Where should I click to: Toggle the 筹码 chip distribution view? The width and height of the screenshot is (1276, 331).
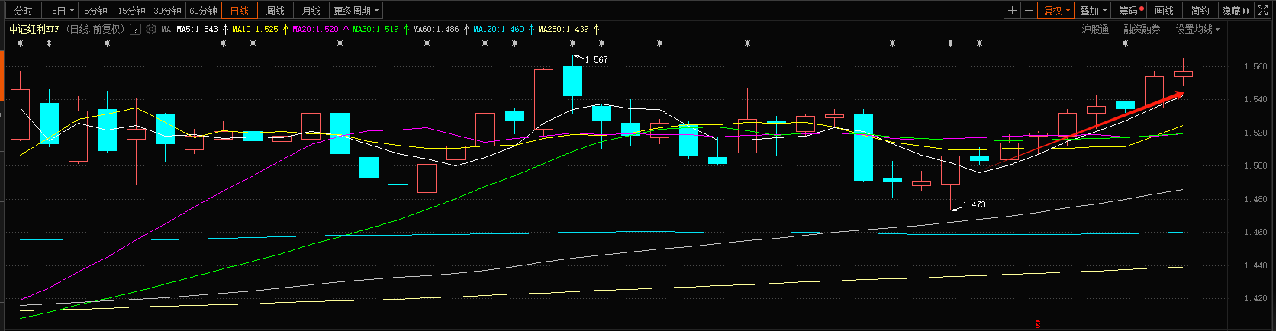click(x=1130, y=11)
